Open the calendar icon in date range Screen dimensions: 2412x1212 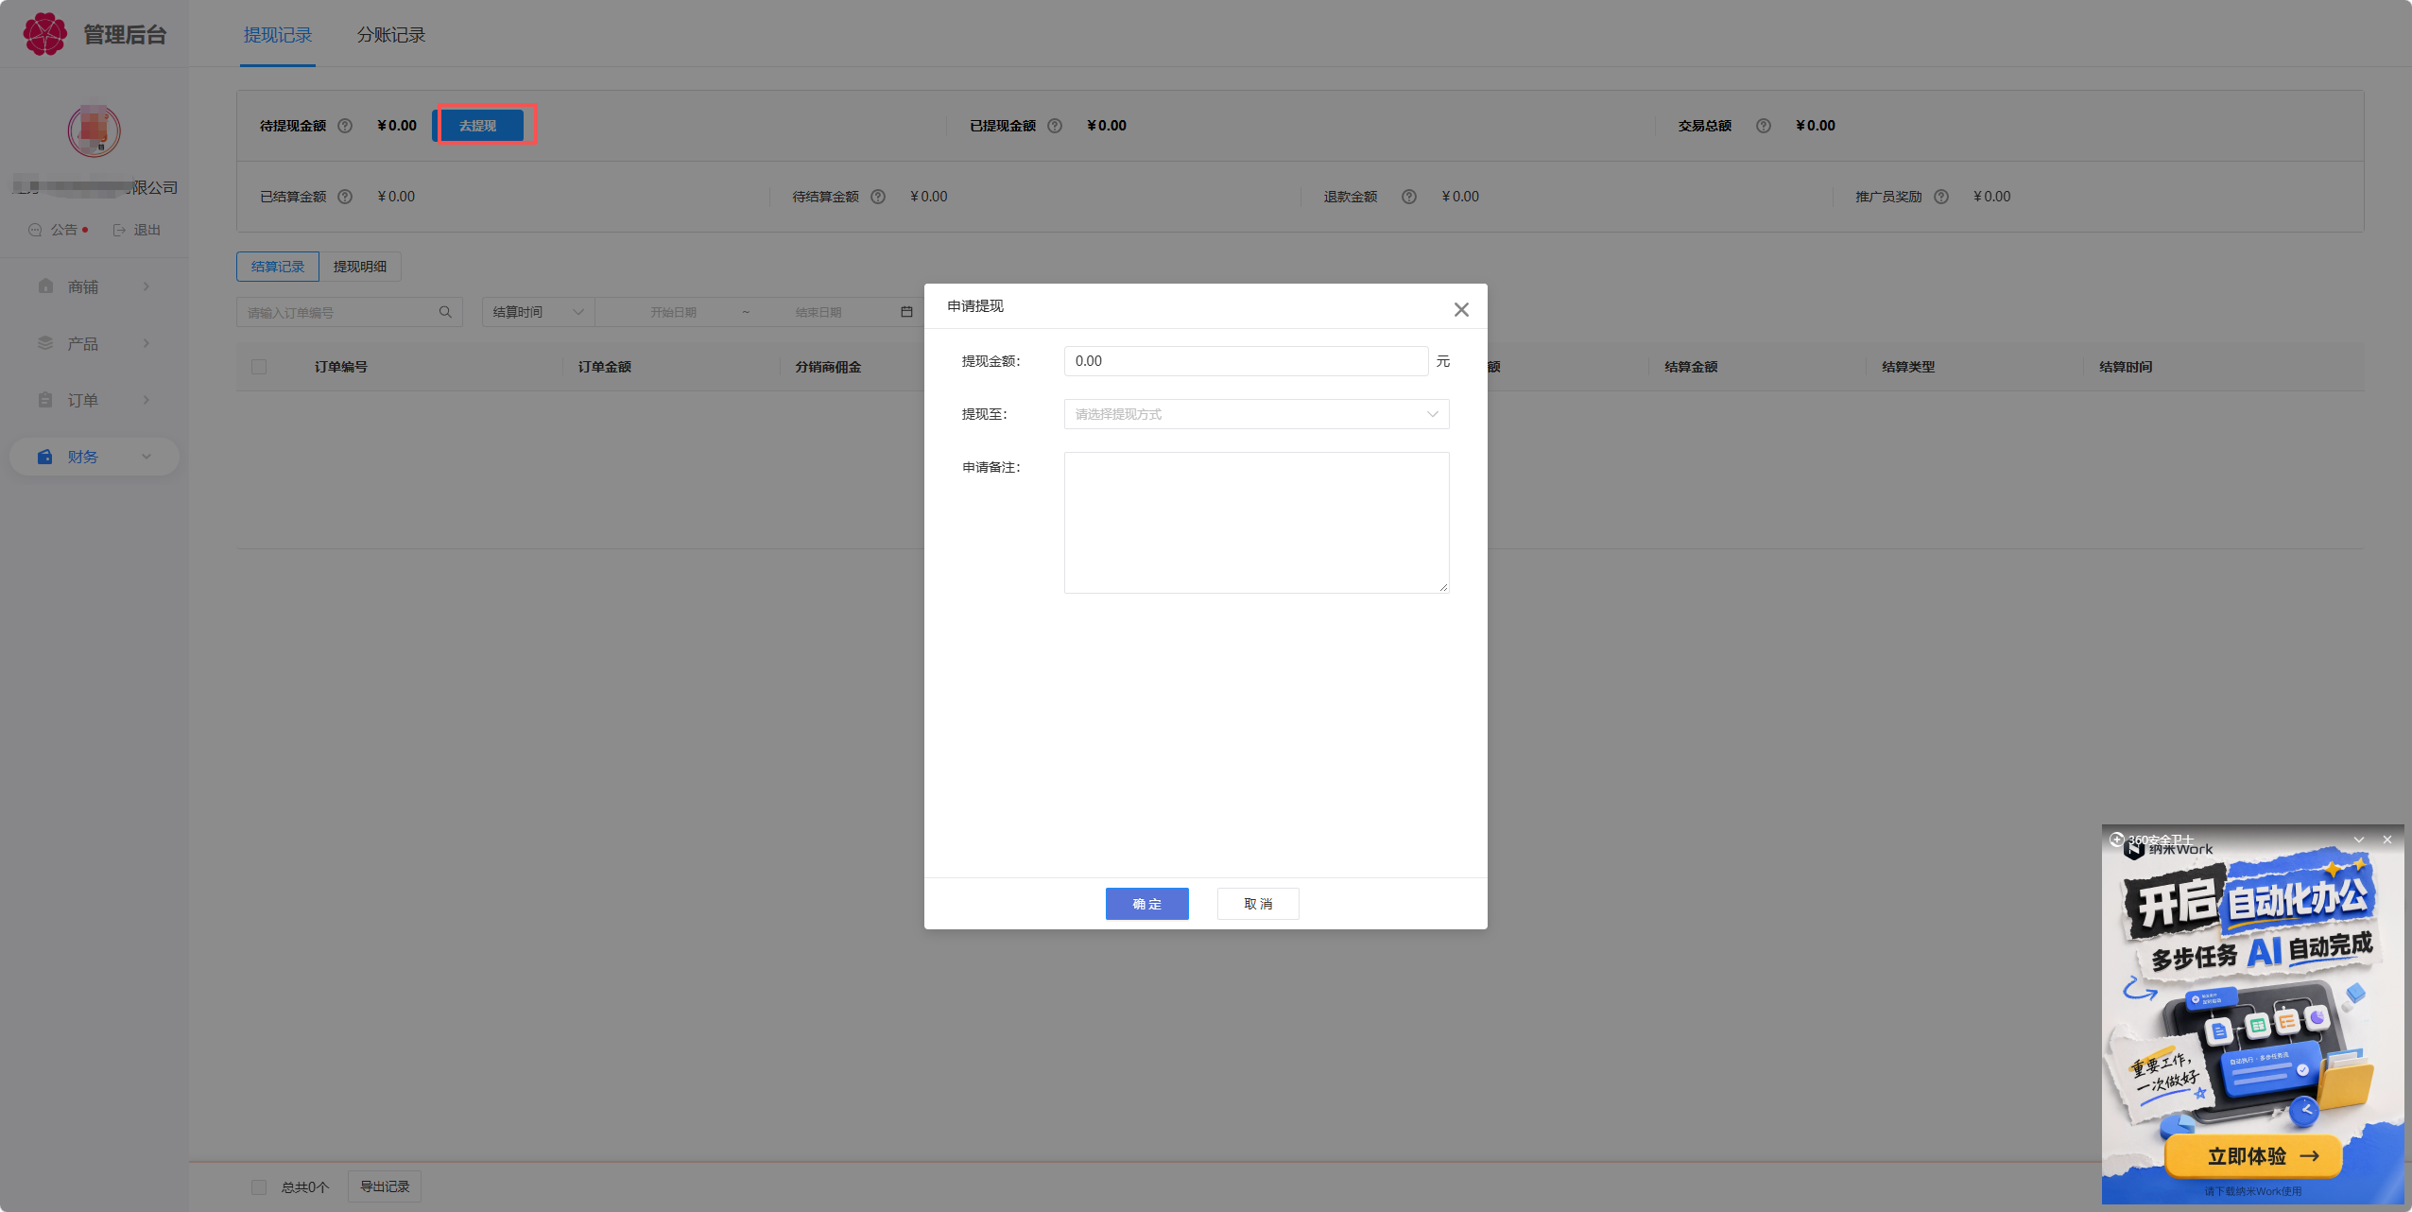point(906,312)
